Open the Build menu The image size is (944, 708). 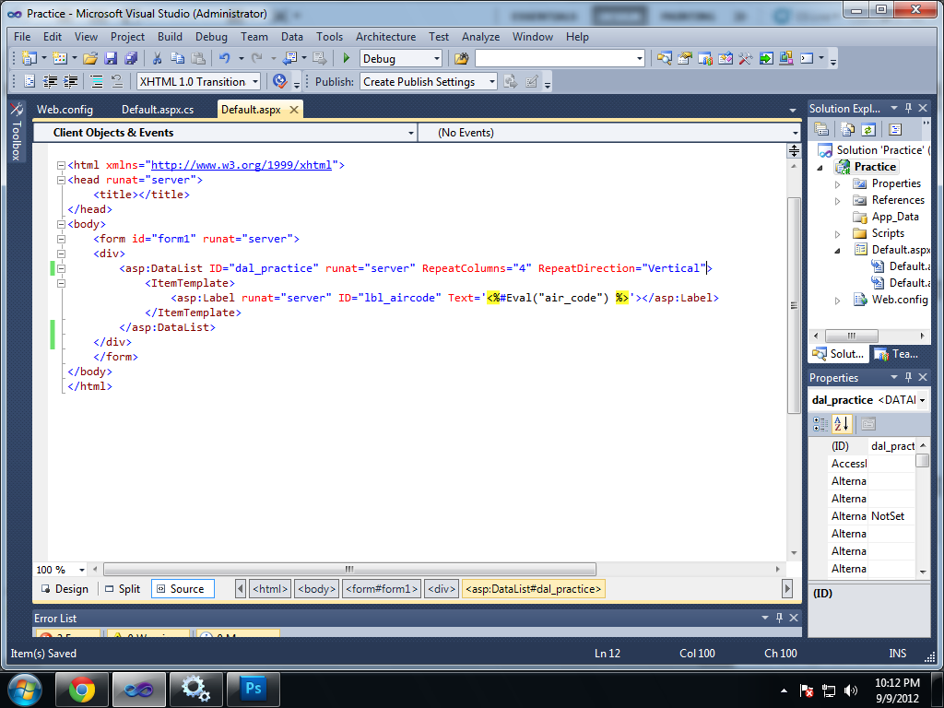click(x=170, y=37)
